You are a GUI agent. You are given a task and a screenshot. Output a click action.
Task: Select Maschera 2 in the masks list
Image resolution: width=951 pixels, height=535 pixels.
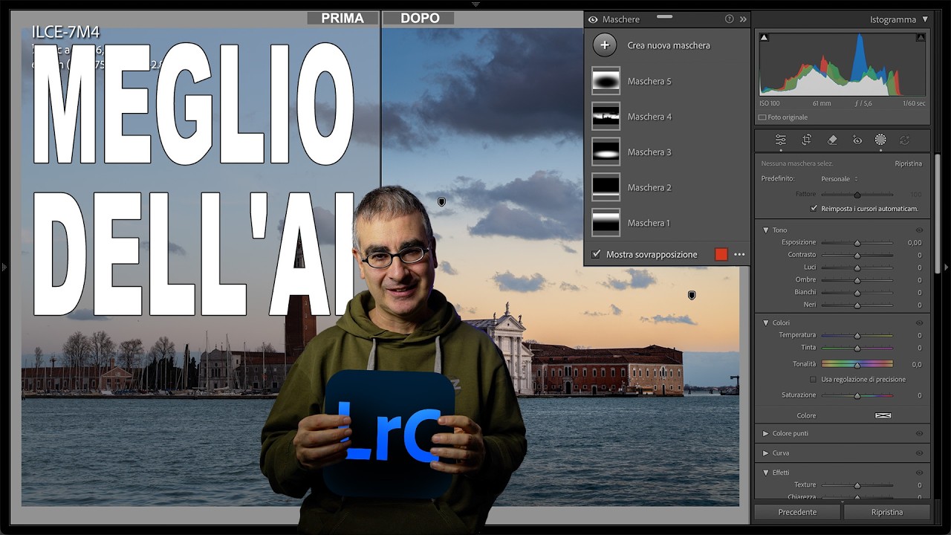pyautogui.click(x=666, y=187)
